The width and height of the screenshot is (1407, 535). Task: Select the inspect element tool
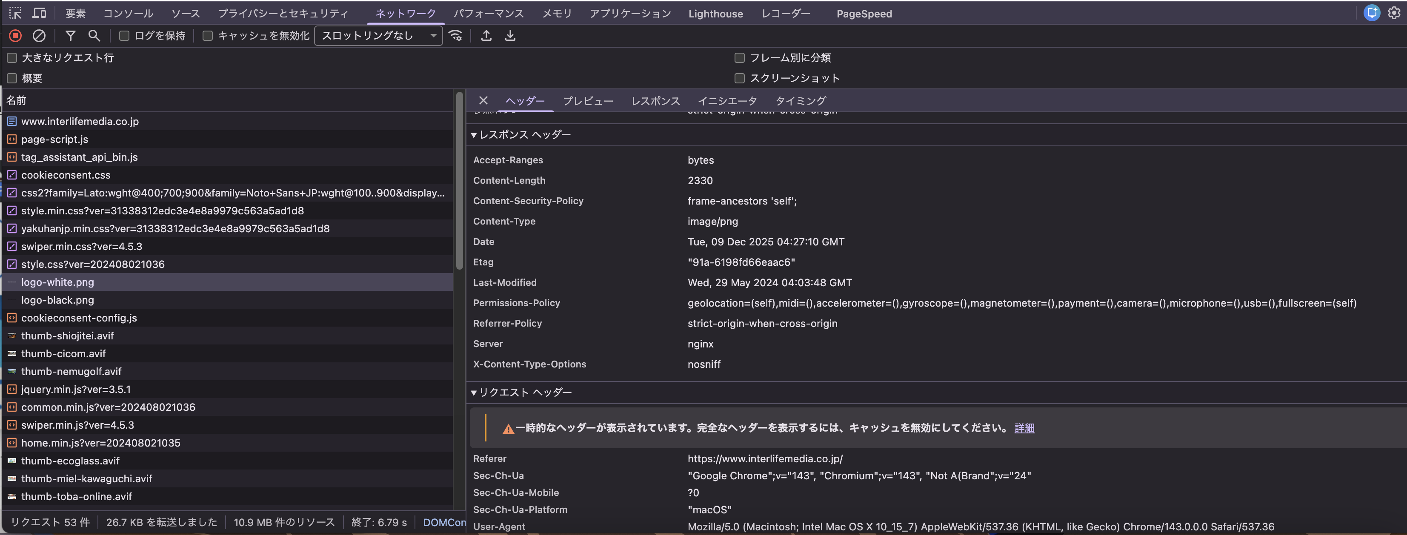click(15, 13)
